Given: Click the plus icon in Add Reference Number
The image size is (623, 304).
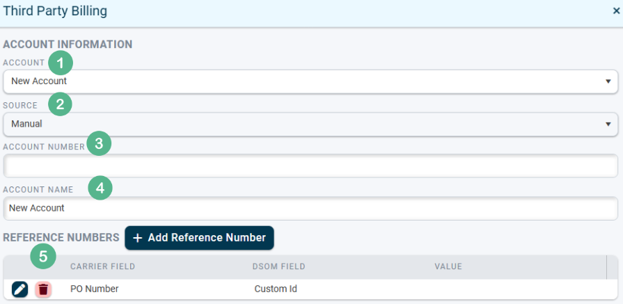Looking at the screenshot, I should coord(137,238).
